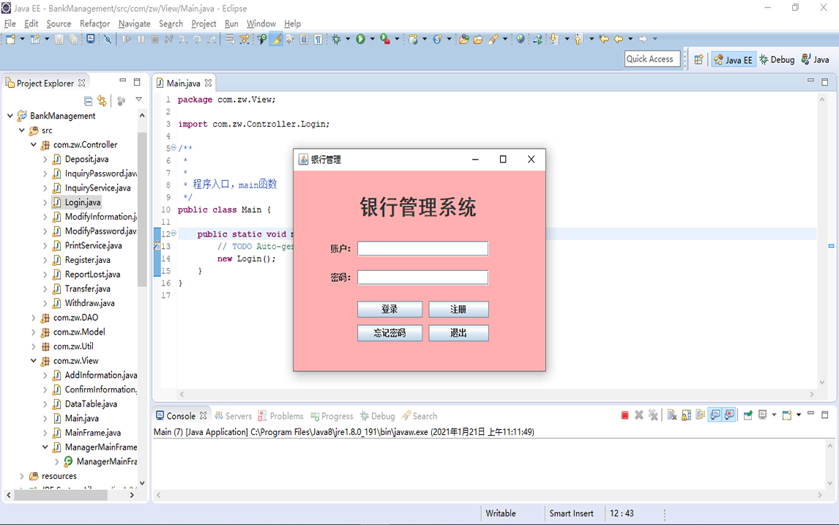The width and height of the screenshot is (839, 525).
Task: Open the Back navigation history dropdown
Action: coord(630,39)
